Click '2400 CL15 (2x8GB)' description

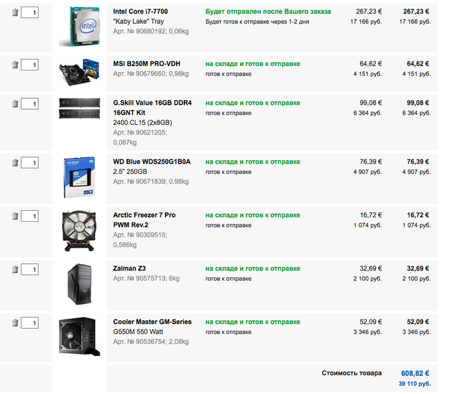click(x=142, y=122)
